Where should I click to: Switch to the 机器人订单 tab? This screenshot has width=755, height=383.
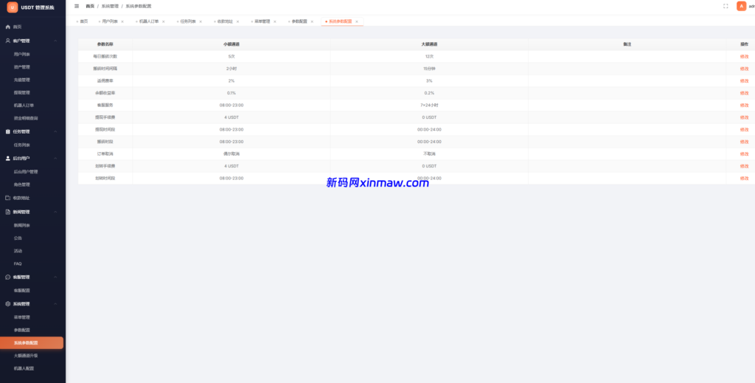coord(149,21)
